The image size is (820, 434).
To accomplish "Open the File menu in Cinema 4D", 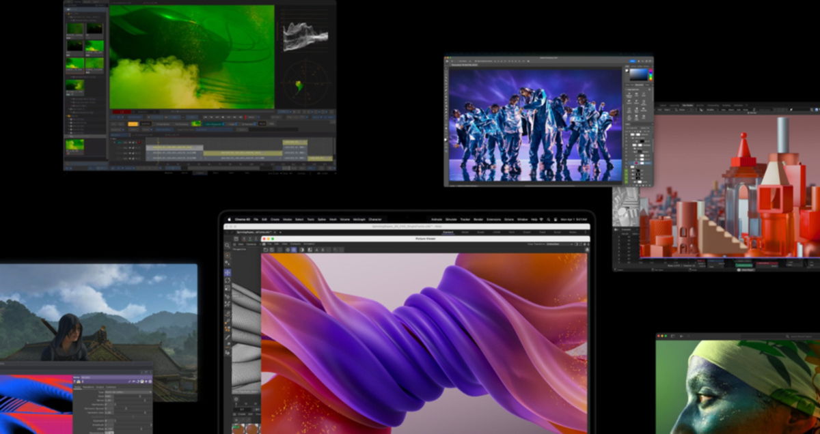I will [x=256, y=219].
